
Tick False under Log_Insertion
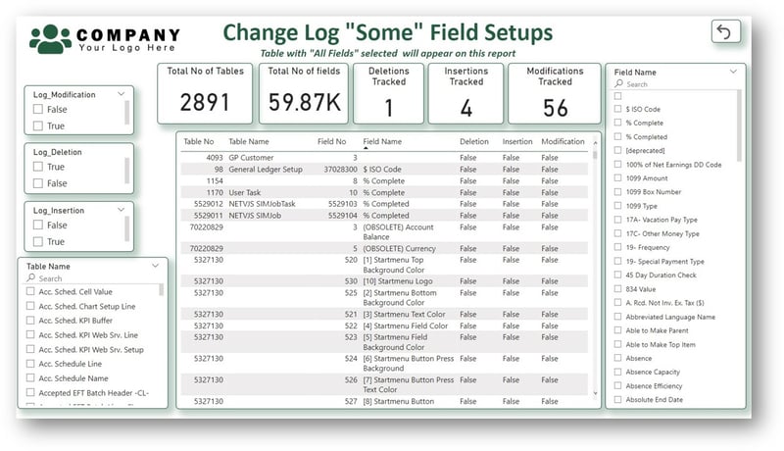tap(37, 225)
